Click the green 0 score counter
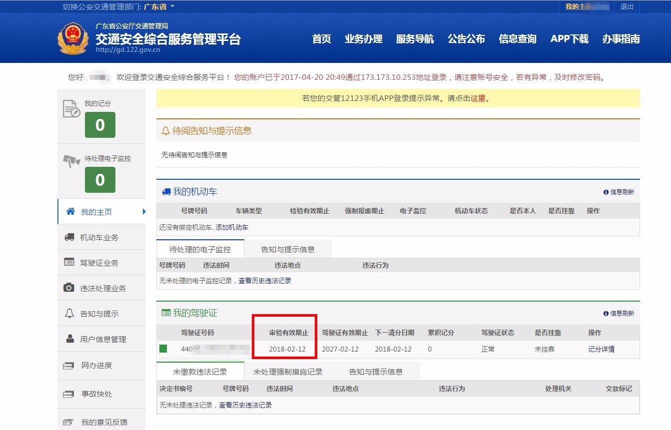The height and width of the screenshot is (430, 671). [100, 125]
